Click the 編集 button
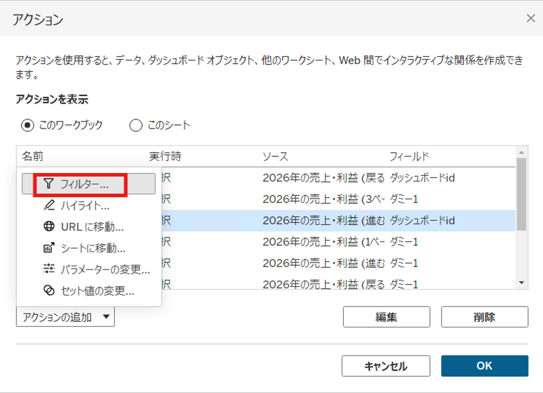Image resolution: width=543 pixels, height=393 pixels. [387, 317]
